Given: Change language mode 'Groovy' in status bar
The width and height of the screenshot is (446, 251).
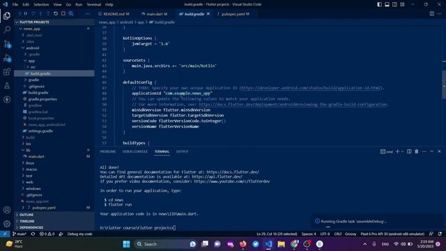Looking at the screenshot, I should click(x=351, y=234).
